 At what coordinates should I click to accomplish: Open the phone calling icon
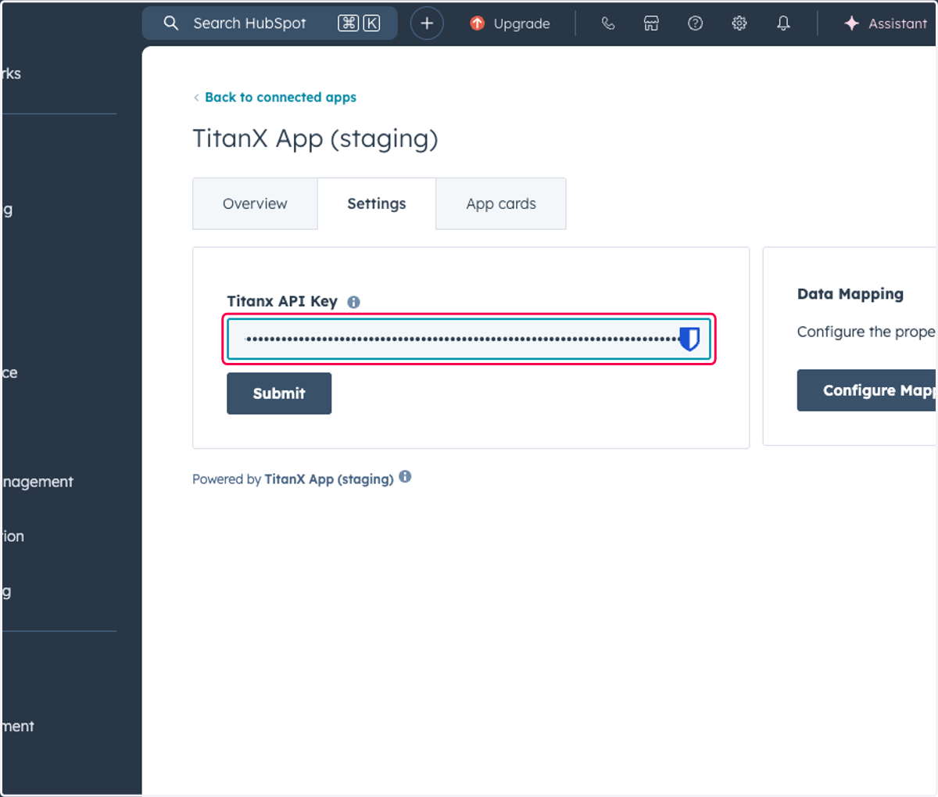(608, 23)
